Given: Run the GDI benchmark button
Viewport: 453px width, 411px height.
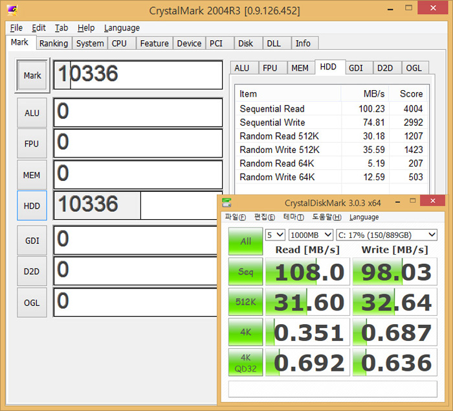Looking at the screenshot, I should tap(32, 241).
